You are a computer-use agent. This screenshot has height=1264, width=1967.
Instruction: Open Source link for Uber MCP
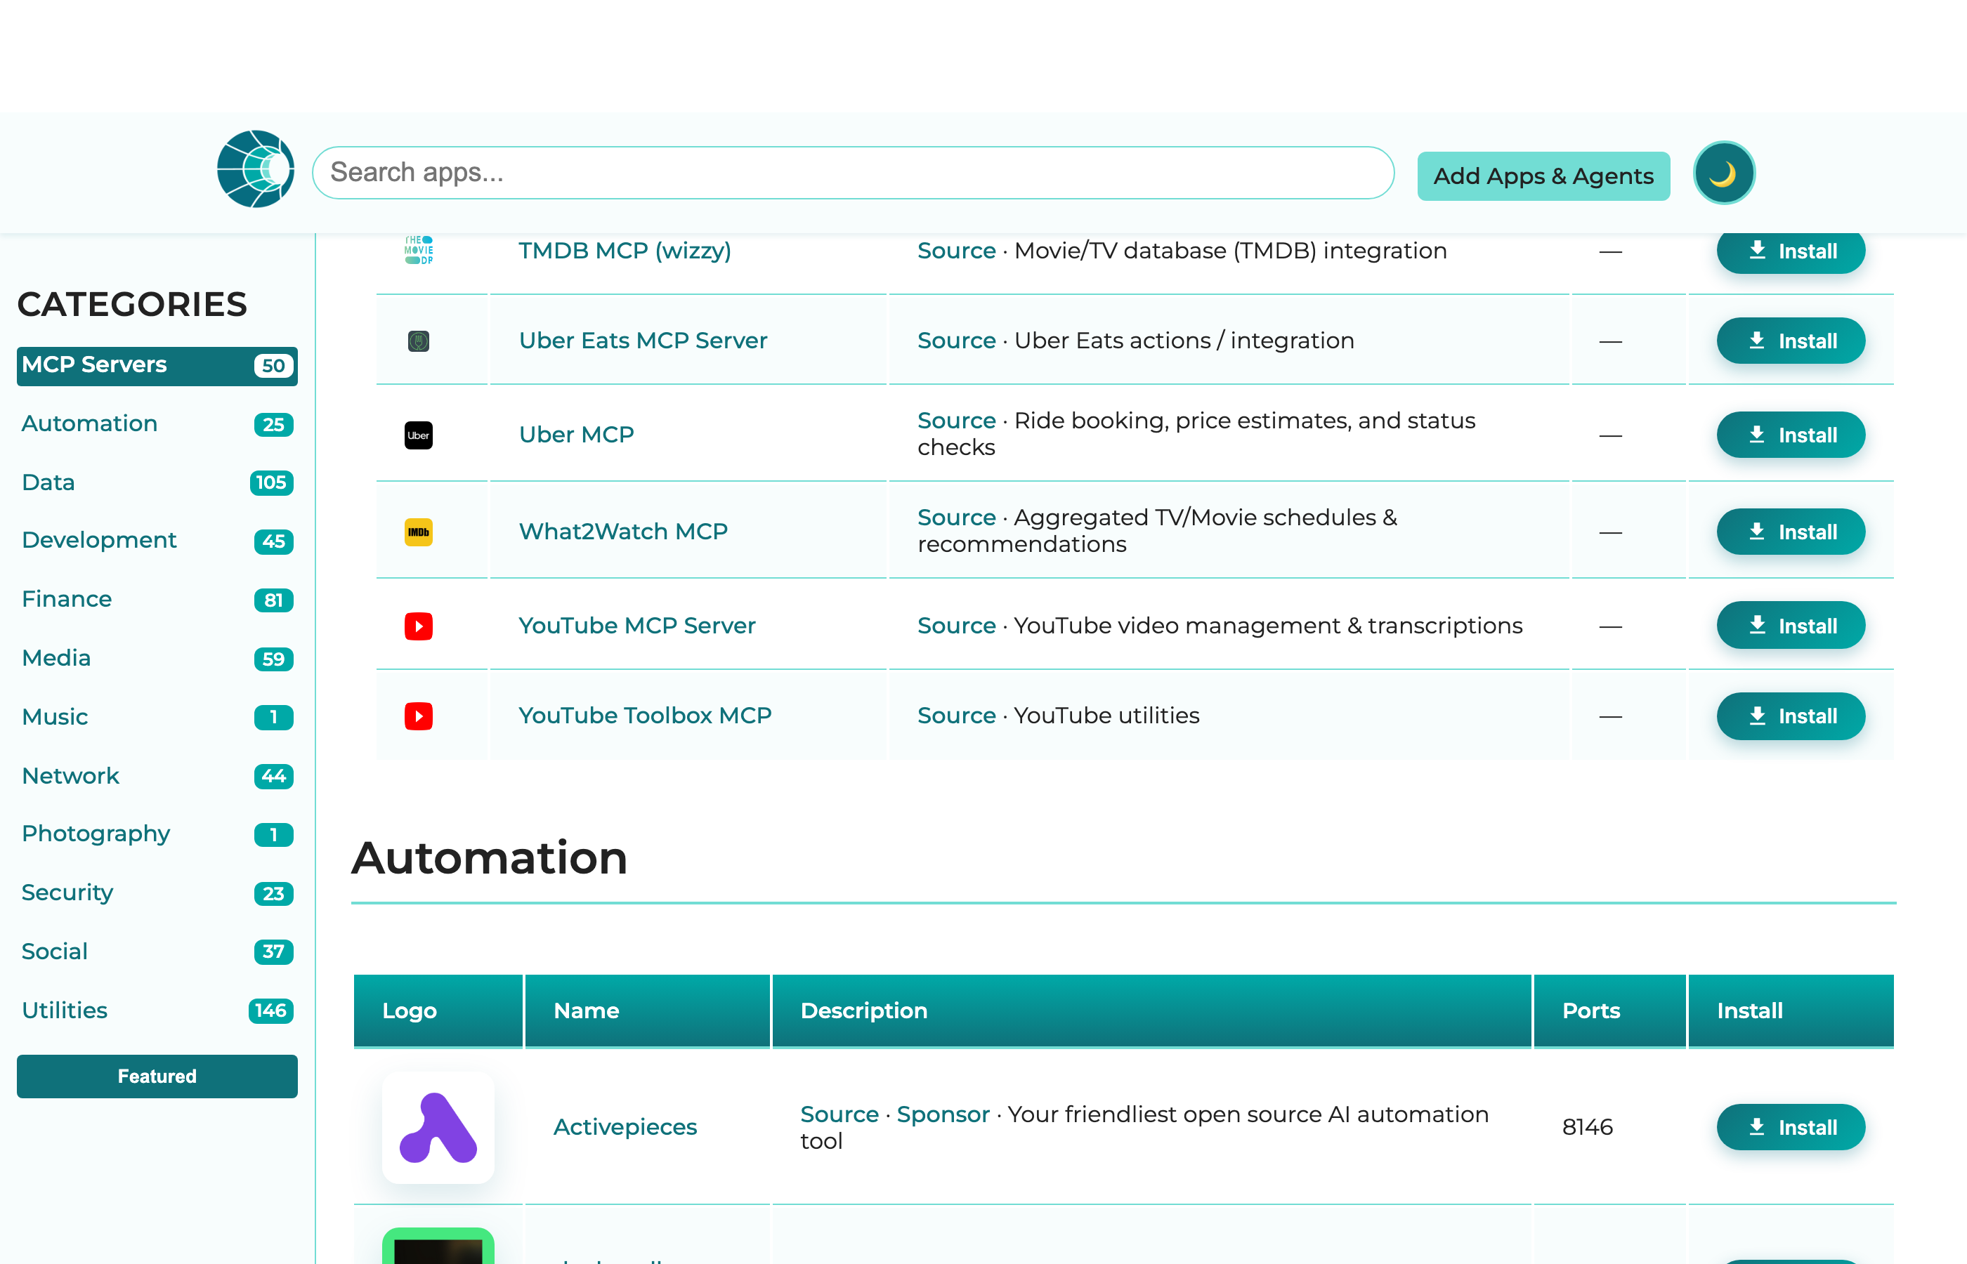pyautogui.click(x=956, y=421)
